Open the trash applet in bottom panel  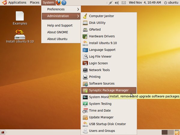point(177,132)
